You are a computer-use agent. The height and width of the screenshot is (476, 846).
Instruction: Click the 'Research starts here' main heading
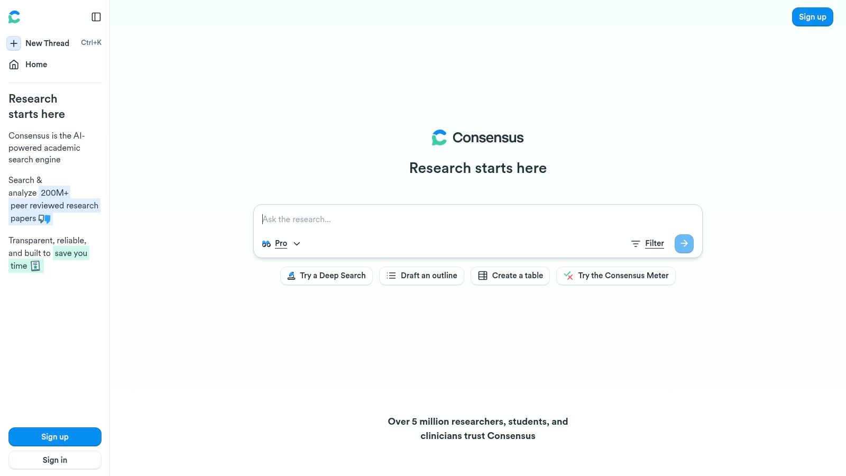[x=478, y=168]
